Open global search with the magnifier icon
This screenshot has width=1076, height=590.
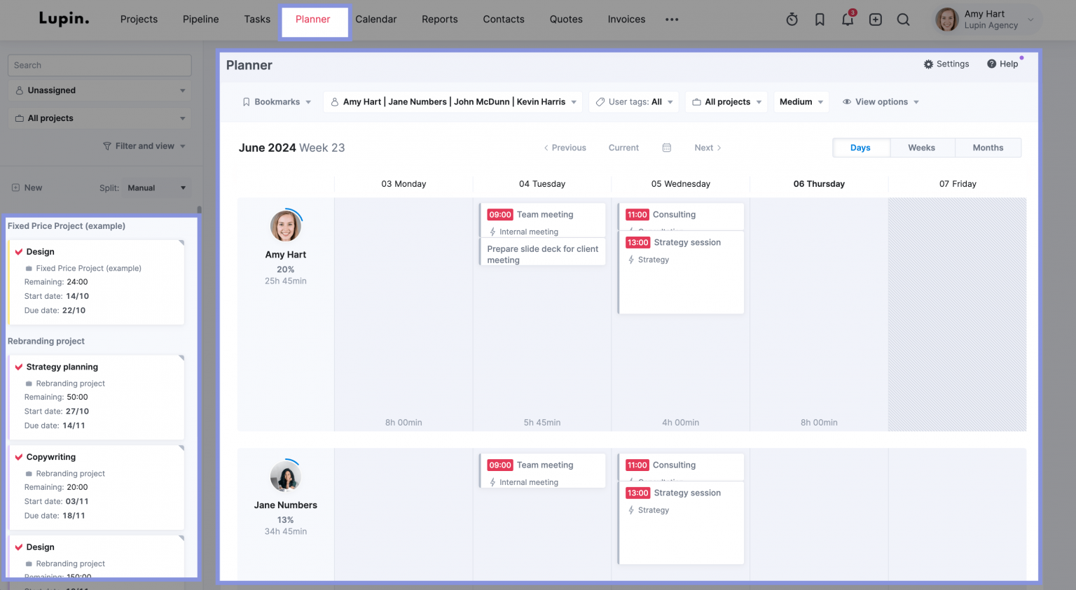pos(903,20)
